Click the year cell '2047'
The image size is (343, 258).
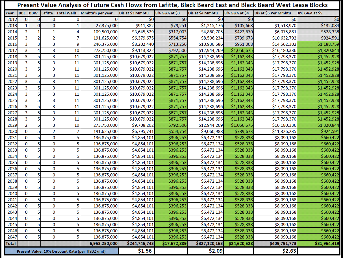tap(11, 237)
